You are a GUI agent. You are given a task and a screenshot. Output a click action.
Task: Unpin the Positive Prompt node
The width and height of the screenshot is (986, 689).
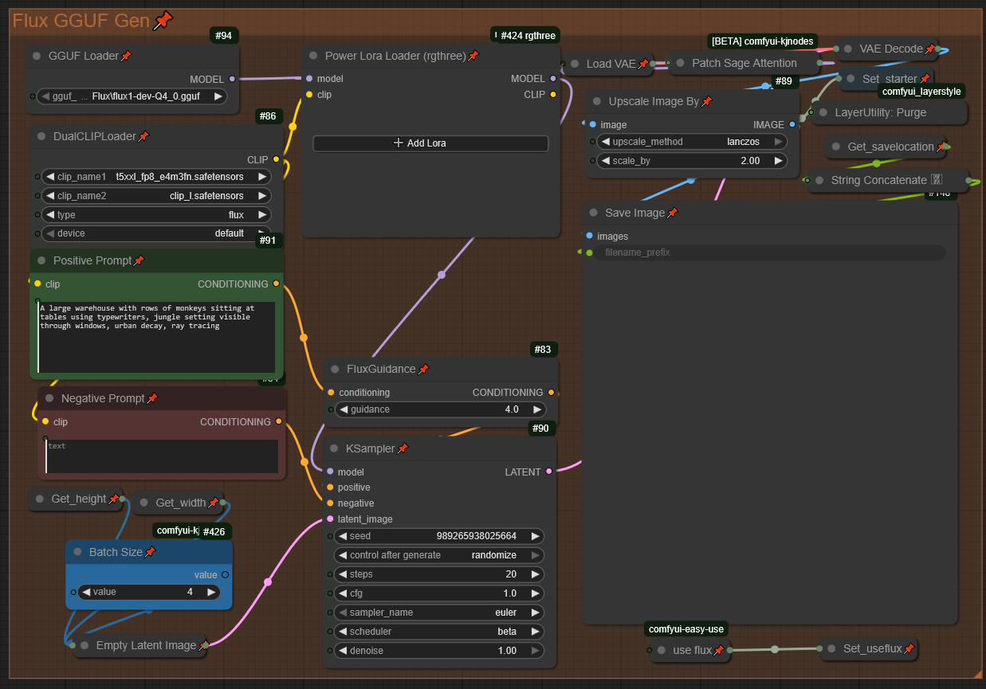(139, 260)
